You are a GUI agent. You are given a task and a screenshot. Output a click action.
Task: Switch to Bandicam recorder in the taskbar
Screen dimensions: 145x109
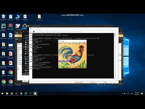point(16,94)
